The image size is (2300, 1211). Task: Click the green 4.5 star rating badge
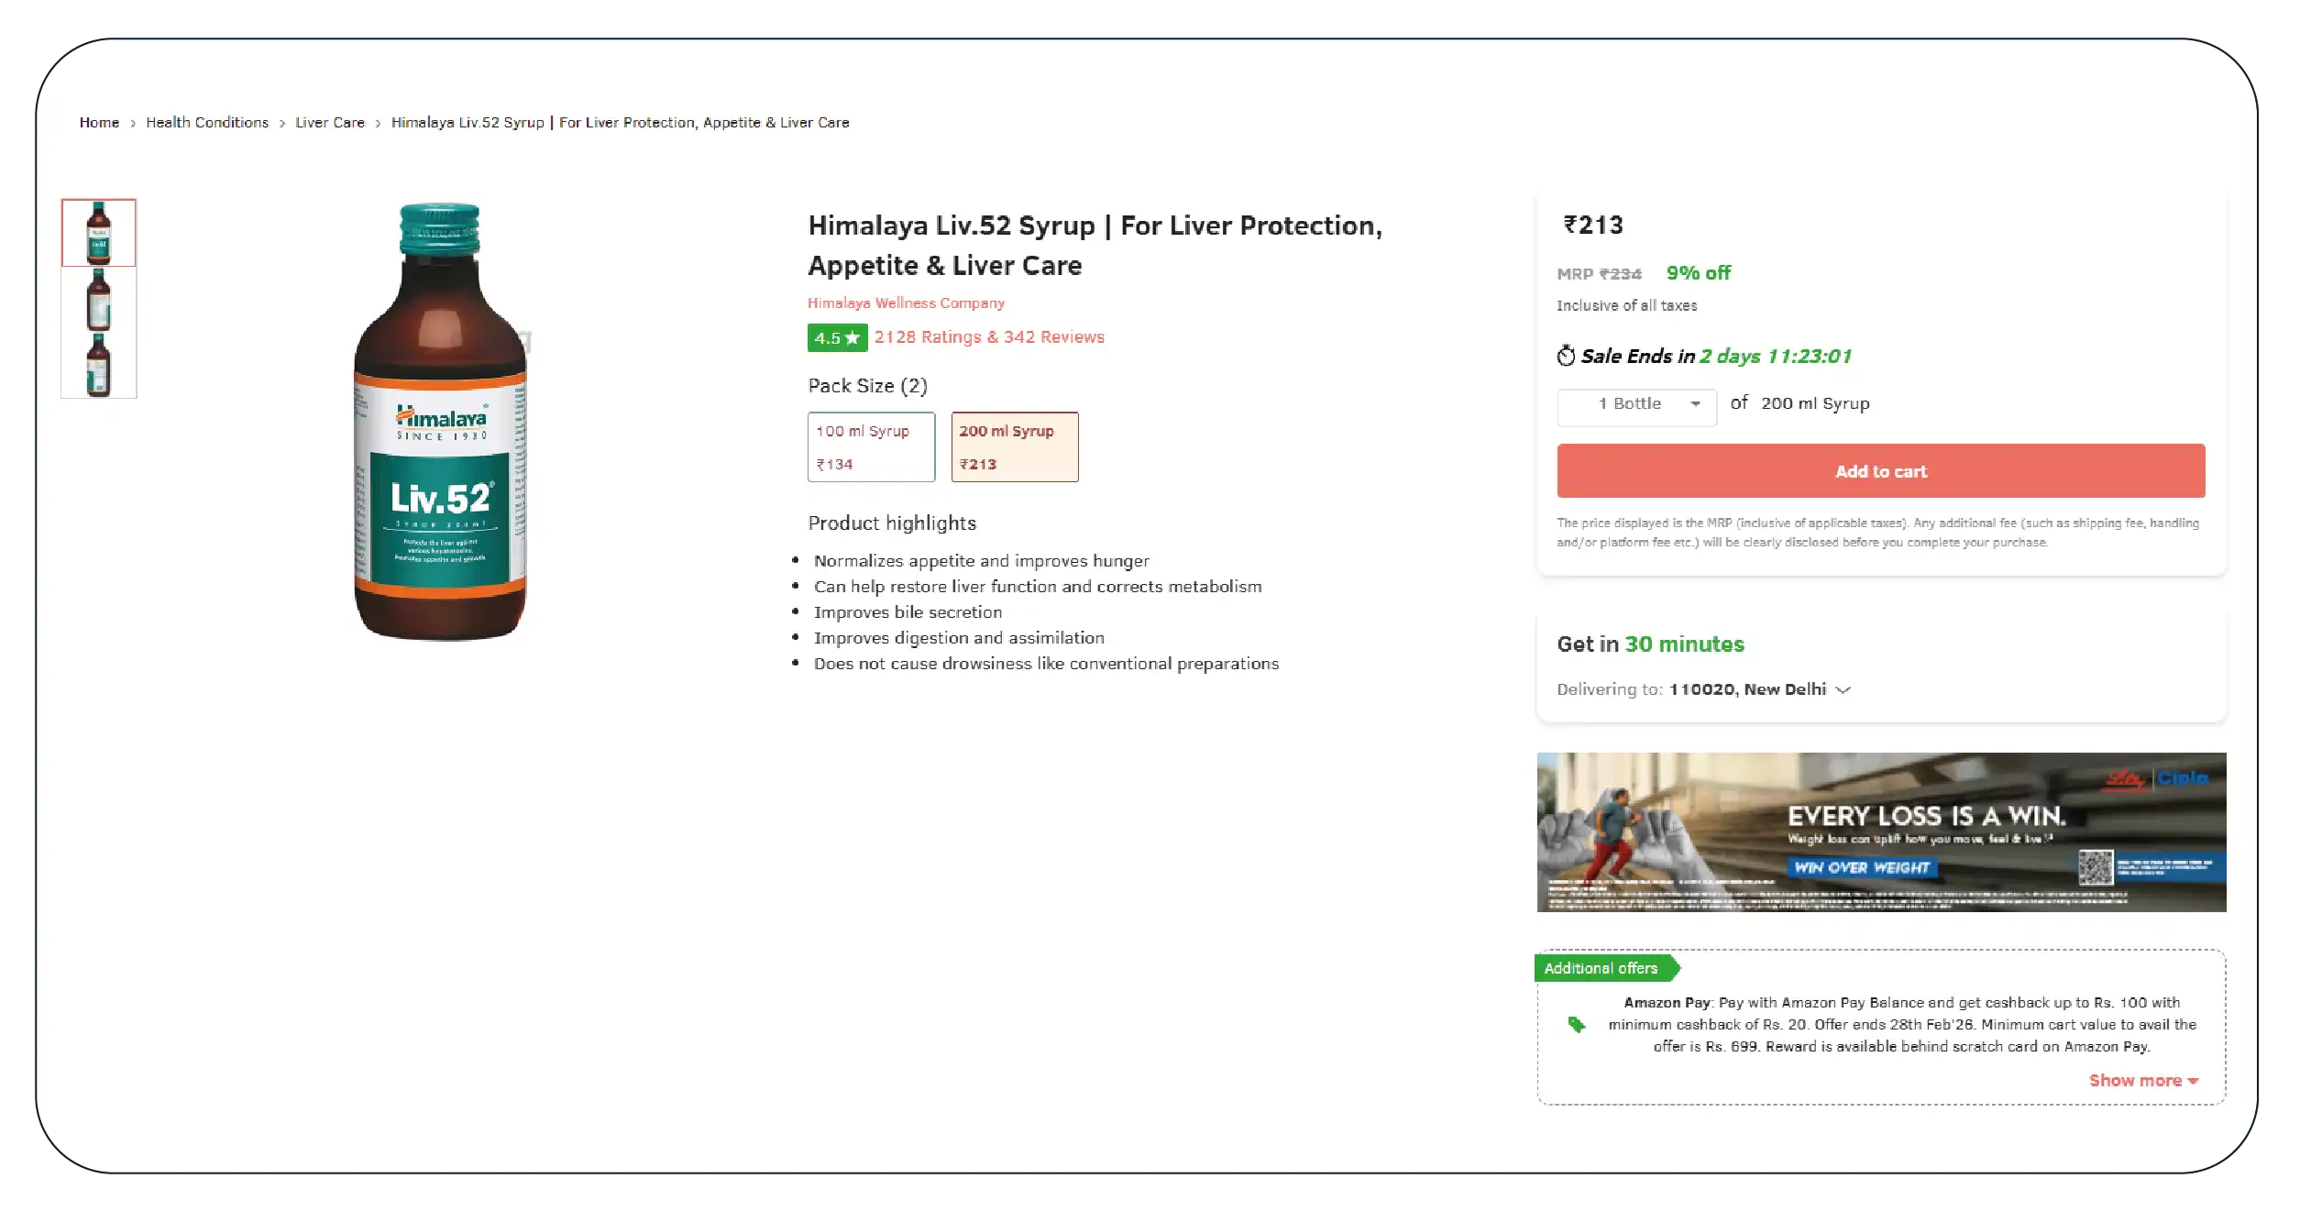pos(837,338)
